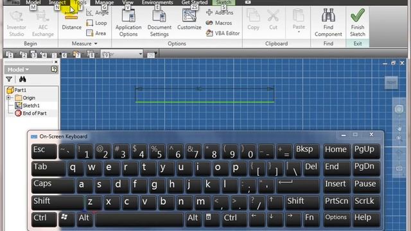Launch AEC Exchange
This screenshot has width=411, height=231.
tap(43, 23)
